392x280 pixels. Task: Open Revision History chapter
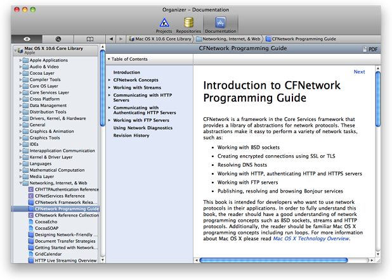click(131, 136)
